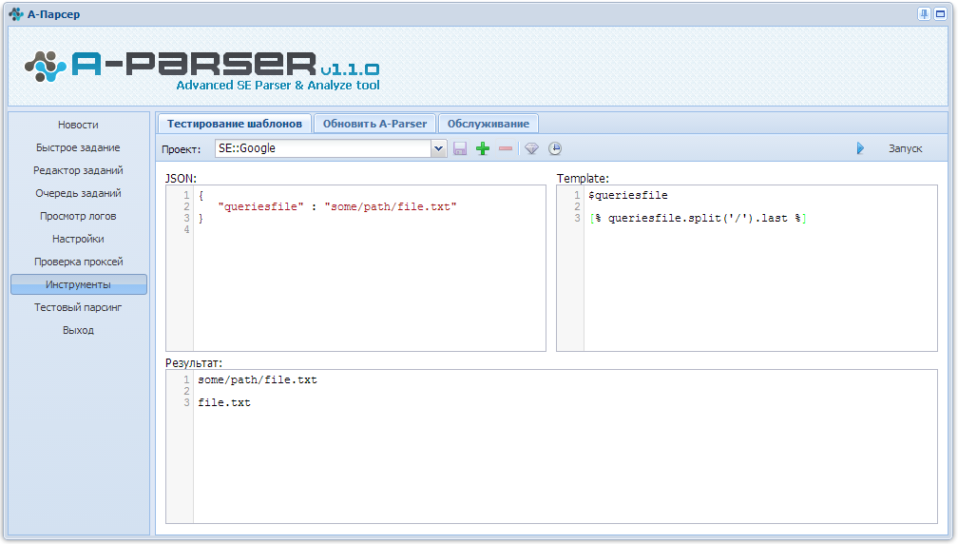
Task: Click the "queriesfile" key in JSON editor
Action: pyautogui.click(x=260, y=206)
